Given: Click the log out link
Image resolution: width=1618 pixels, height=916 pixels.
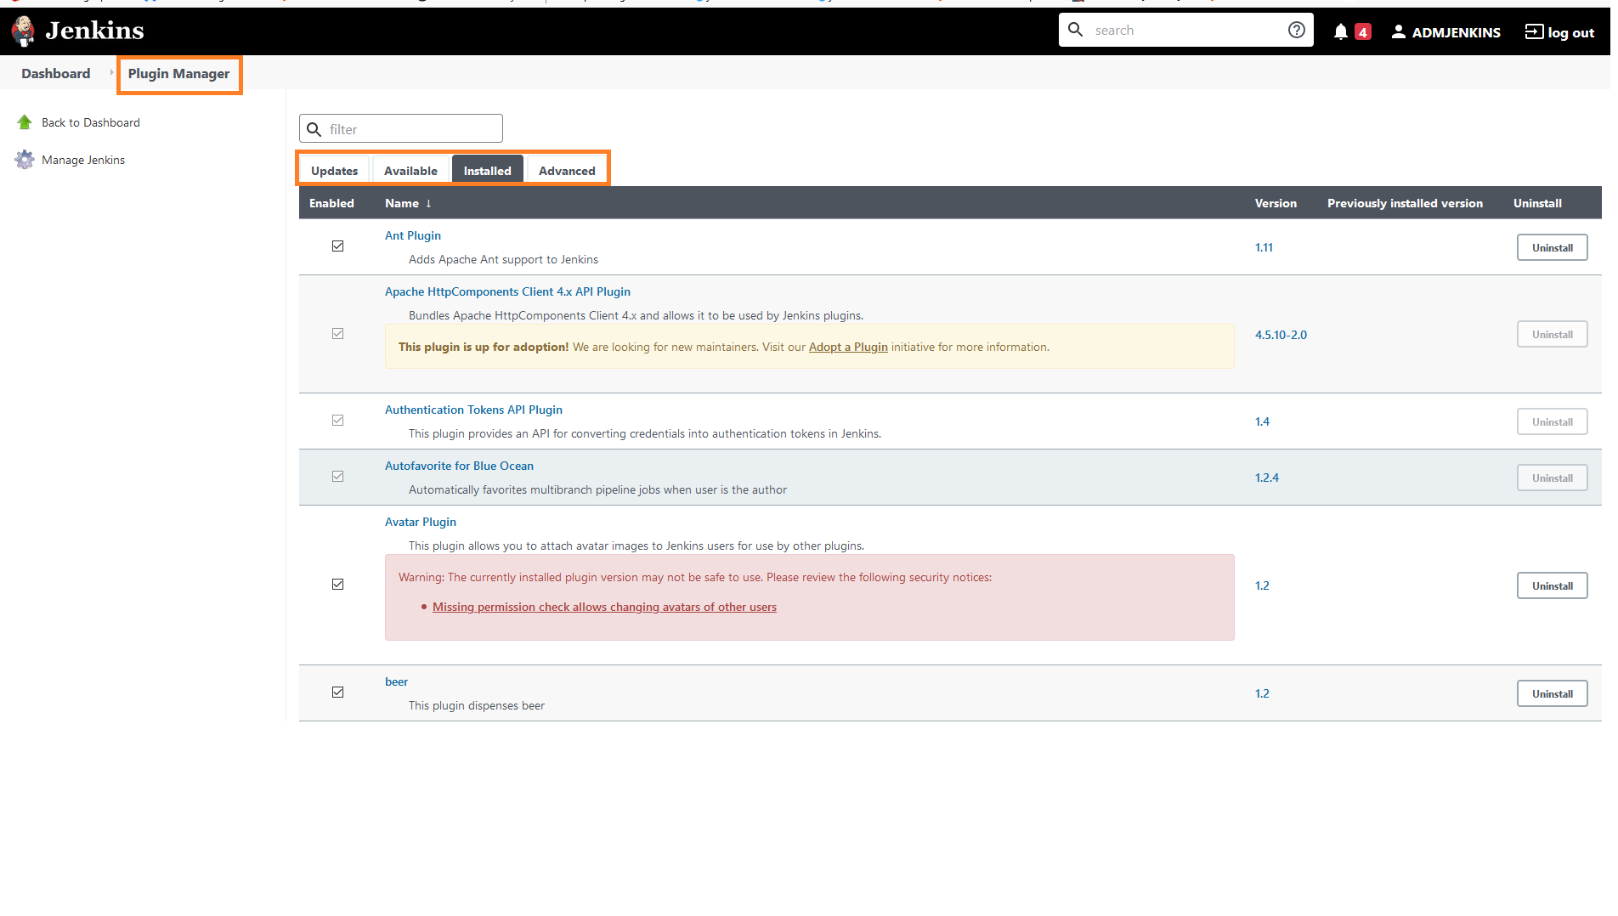Looking at the screenshot, I should pyautogui.click(x=1570, y=32).
